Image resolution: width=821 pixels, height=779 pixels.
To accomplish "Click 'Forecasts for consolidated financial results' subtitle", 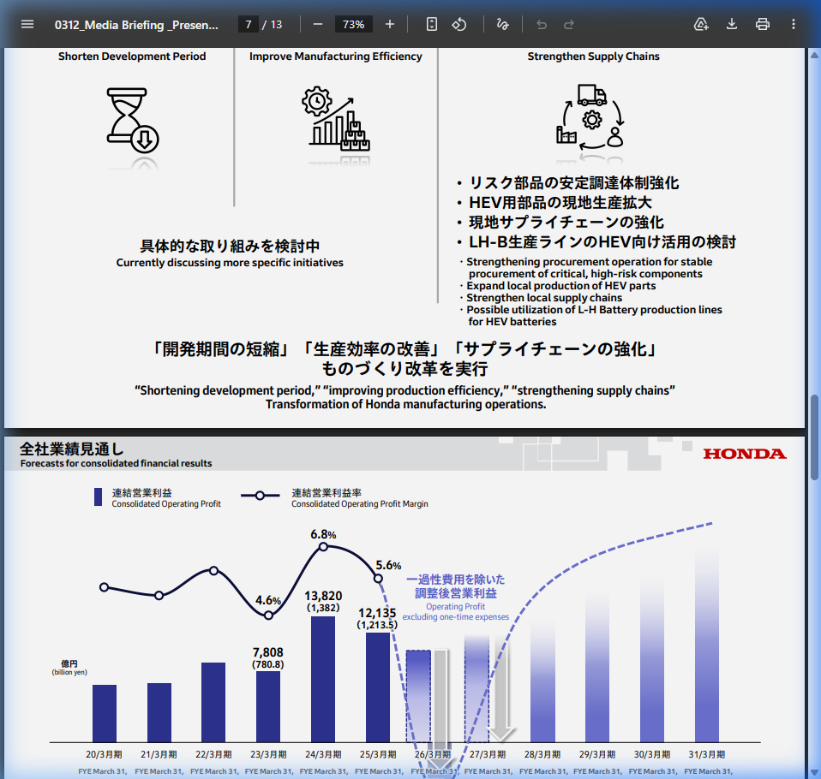I will [x=117, y=463].
